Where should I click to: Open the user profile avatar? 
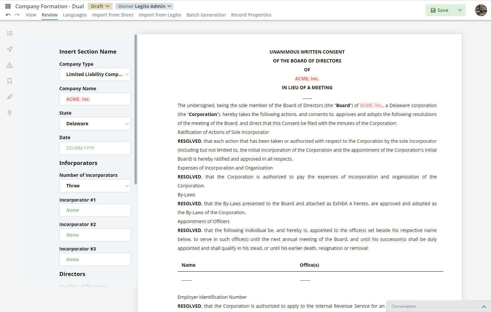pos(481,10)
